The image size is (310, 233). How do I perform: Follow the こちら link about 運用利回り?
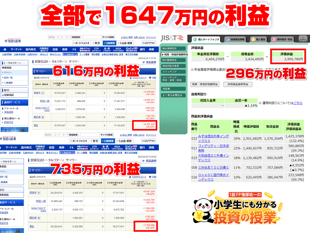click(298, 103)
